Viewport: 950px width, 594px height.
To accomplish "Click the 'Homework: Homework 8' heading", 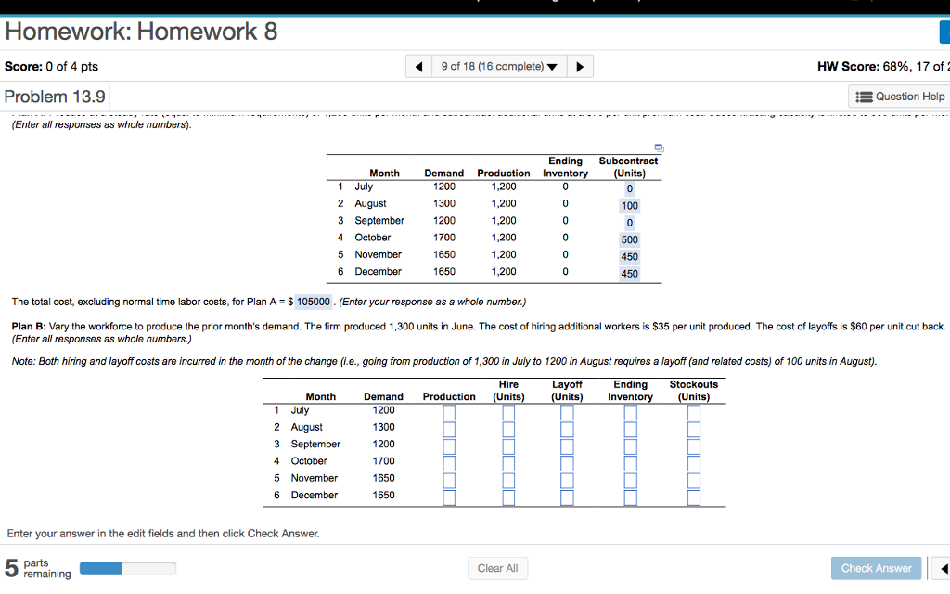I will tap(141, 32).
